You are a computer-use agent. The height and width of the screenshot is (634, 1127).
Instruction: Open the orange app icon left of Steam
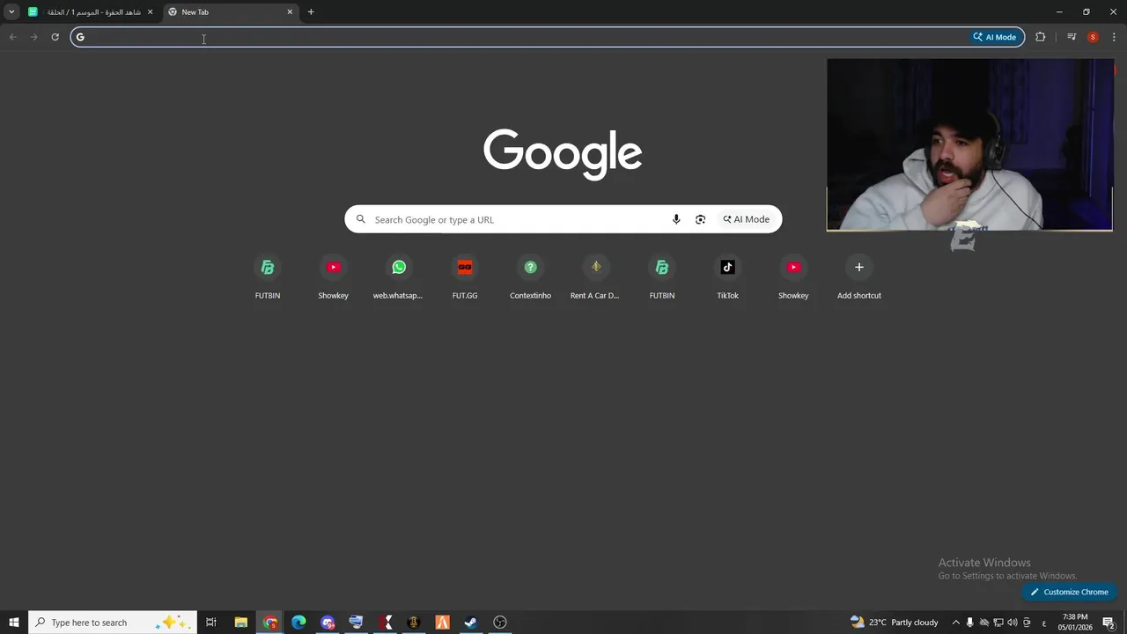click(442, 623)
